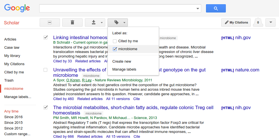Click inside the Google search field
Viewport: 279px width, 140px height.
tap(117, 9)
